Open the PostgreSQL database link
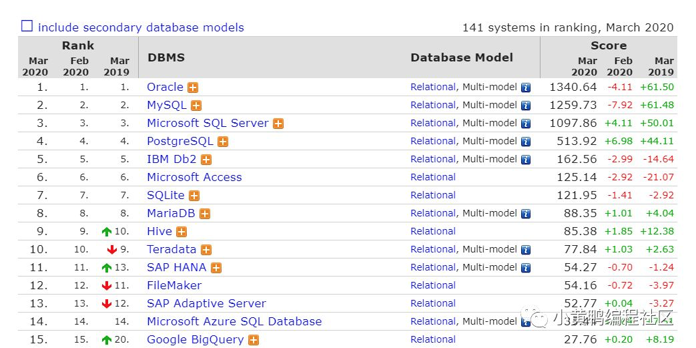696x348 pixels. tap(180, 141)
